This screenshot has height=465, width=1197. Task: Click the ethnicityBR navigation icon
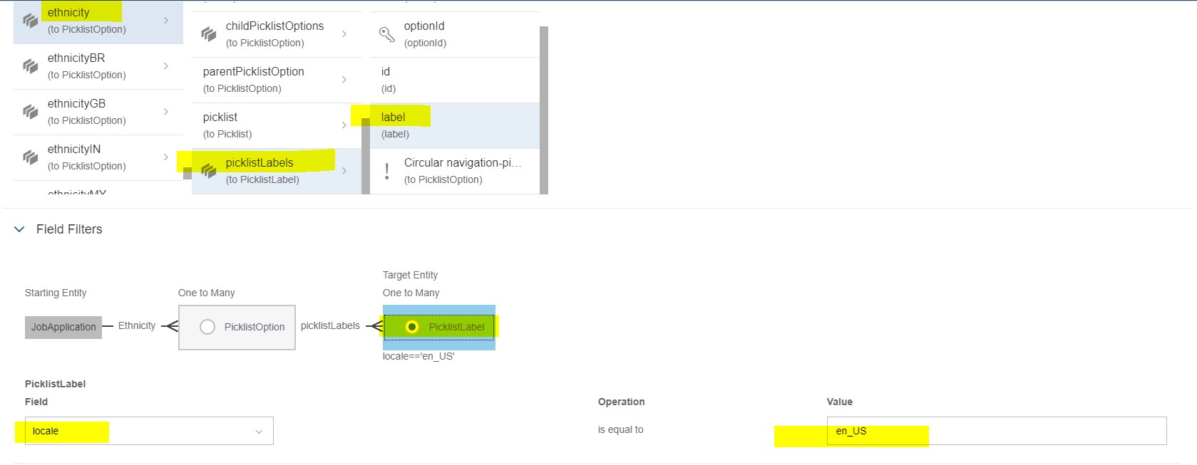pyautogui.click(x=30, y=66)
